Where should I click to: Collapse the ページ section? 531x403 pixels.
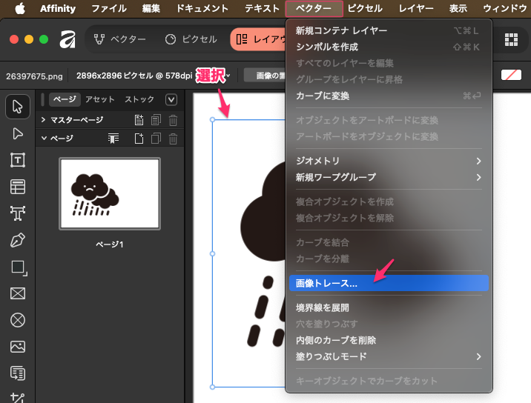pyautogui.click(x=43, y=138)
